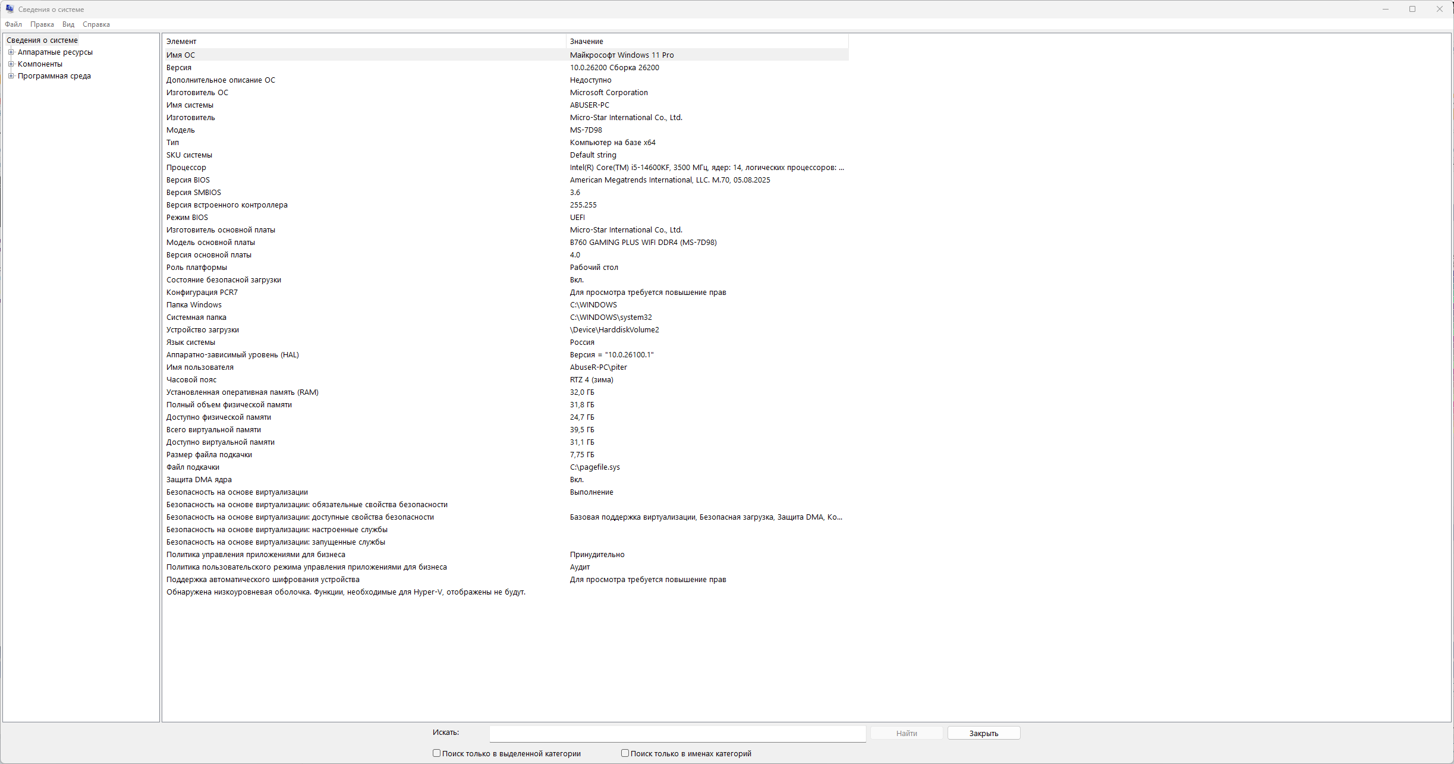Select the Версия SMBIOS row
This screenshot has width=1454, height=764.
[506, 193]
